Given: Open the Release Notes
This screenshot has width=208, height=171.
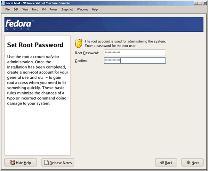Looking at the screenshot, I should [58, 163].
